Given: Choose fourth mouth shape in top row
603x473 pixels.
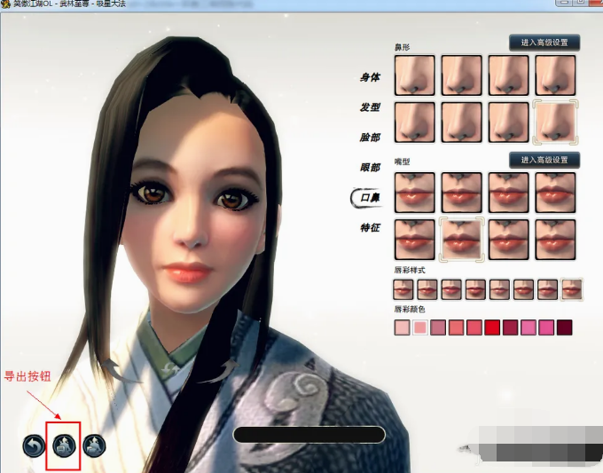Looking at the screenshot, I should coord(555,193).
